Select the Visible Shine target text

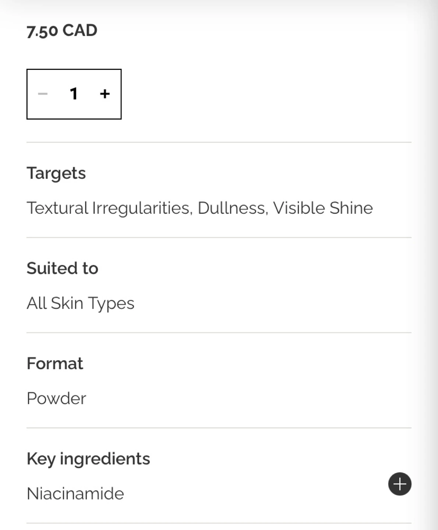322,208
